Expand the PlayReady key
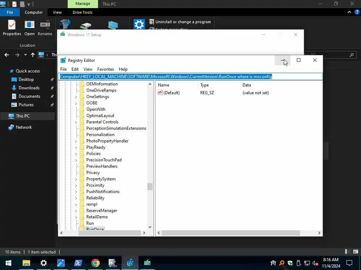The image size is (361, 270). (76, 148)
